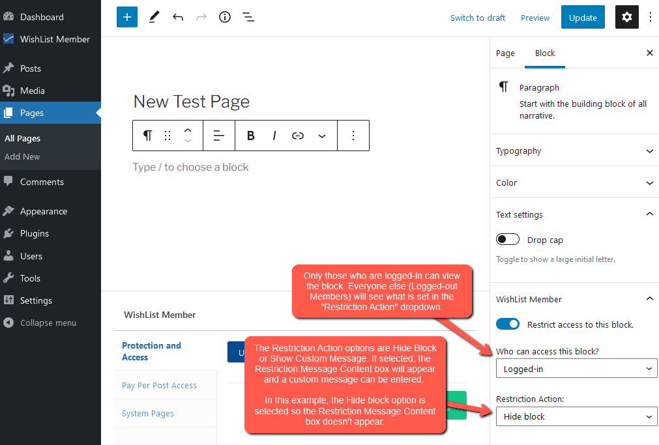Click Collapse menu in the admin sidebar
The image size is (659, 445).
(x=50, y=323)
